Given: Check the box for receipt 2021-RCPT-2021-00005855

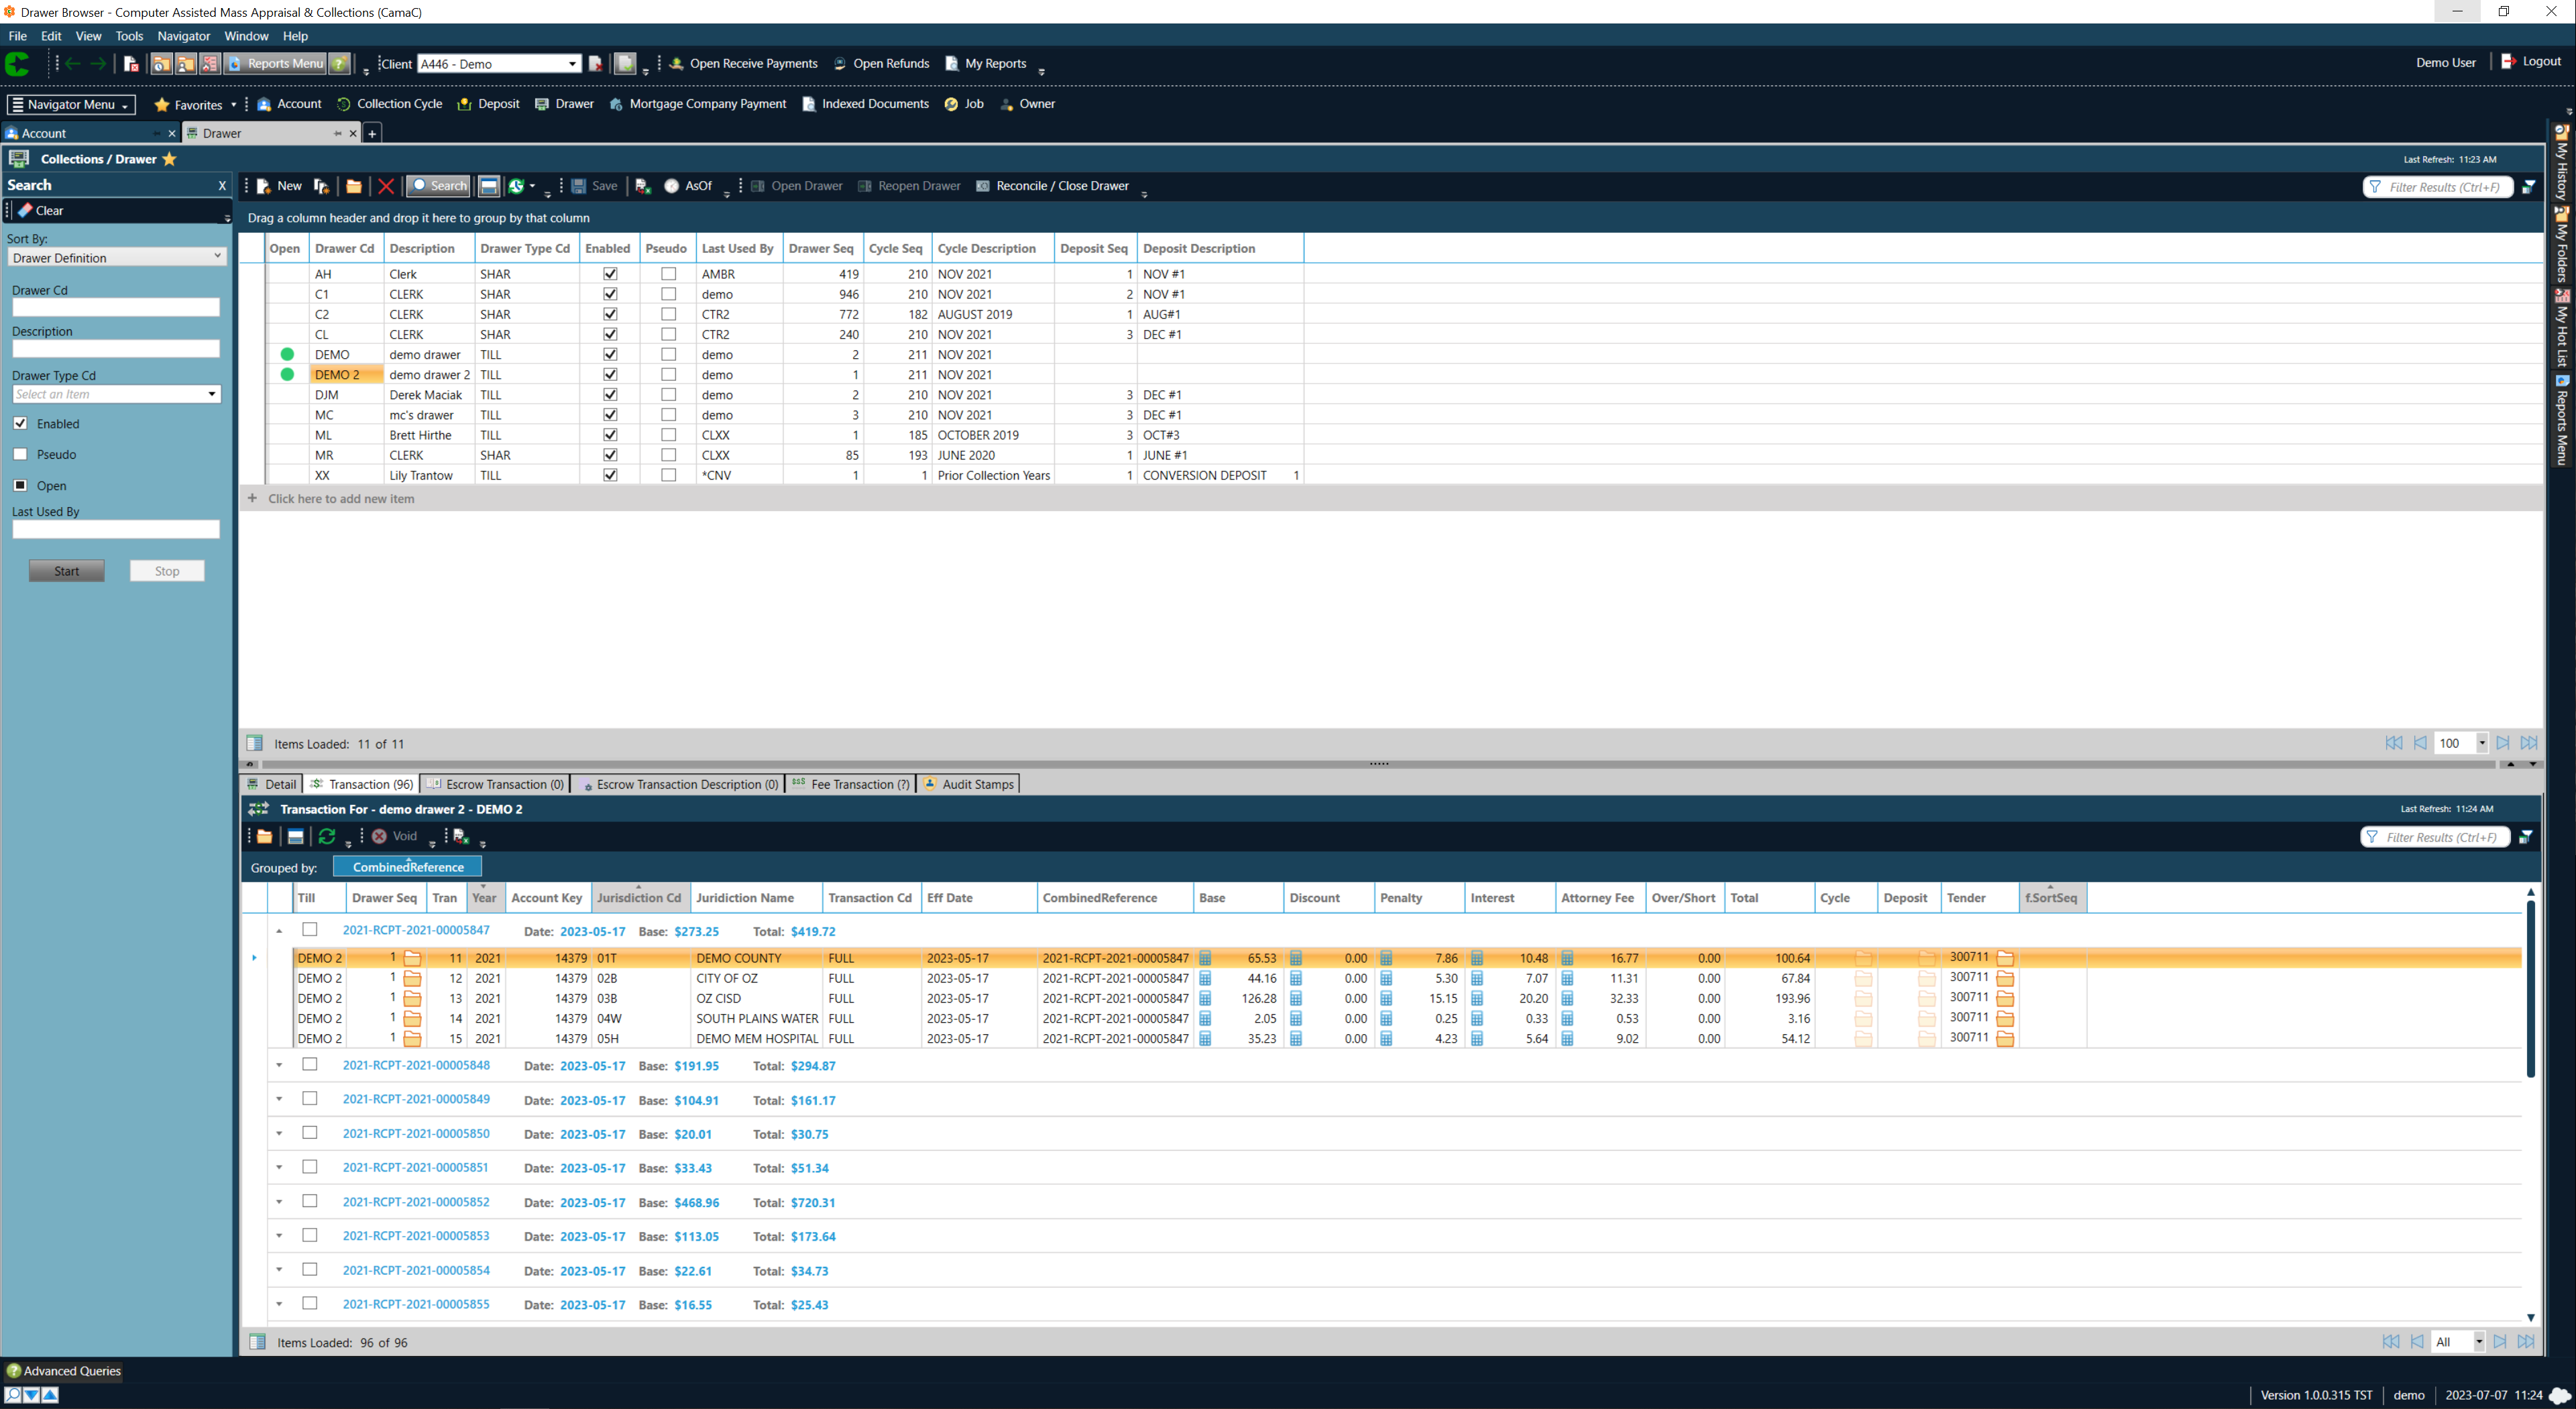Looking at the screenshot, I should [x=310, y=1304].
